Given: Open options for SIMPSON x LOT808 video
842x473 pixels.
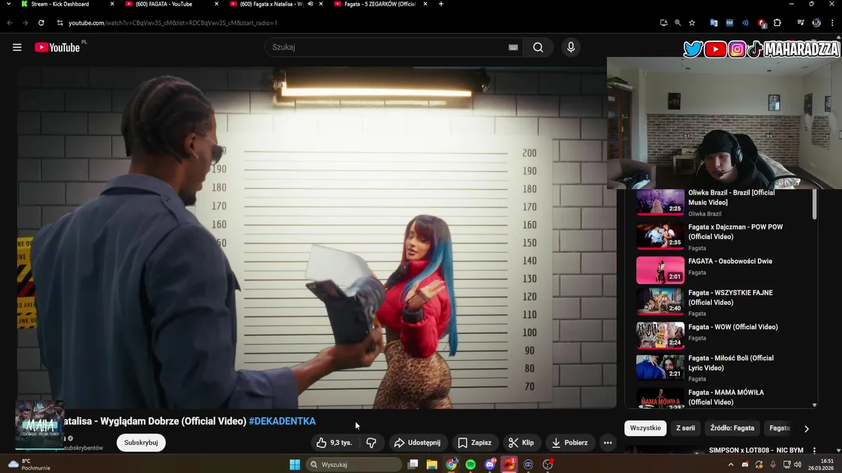Looking at the screenshot, I should [x=814, y=451].
